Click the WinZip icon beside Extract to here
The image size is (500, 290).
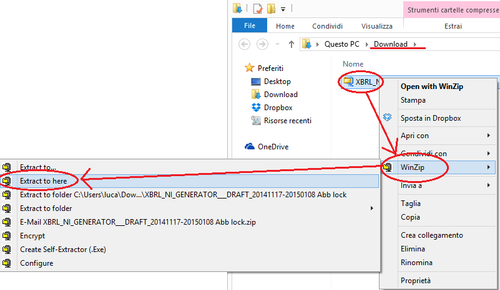click(7, 181)
